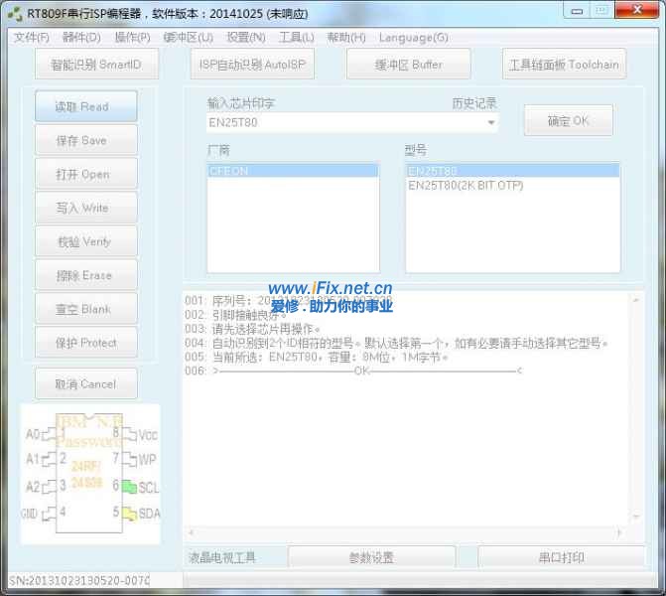
Task: Click log vertical scrollbar up arrow
Action: point(636,300)
